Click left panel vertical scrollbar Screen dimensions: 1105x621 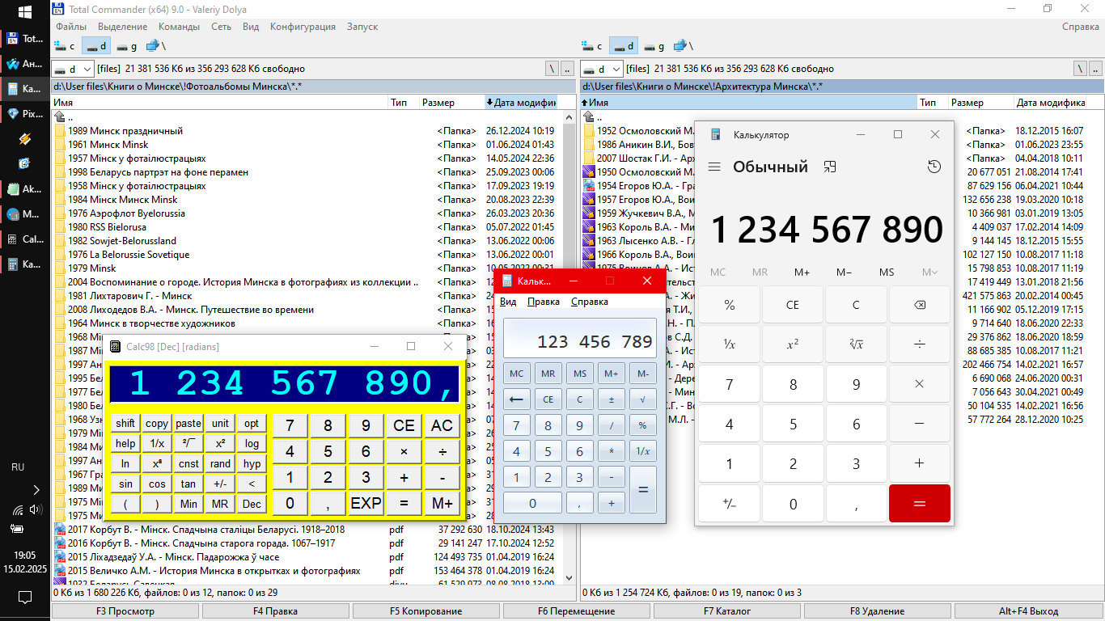568,348
